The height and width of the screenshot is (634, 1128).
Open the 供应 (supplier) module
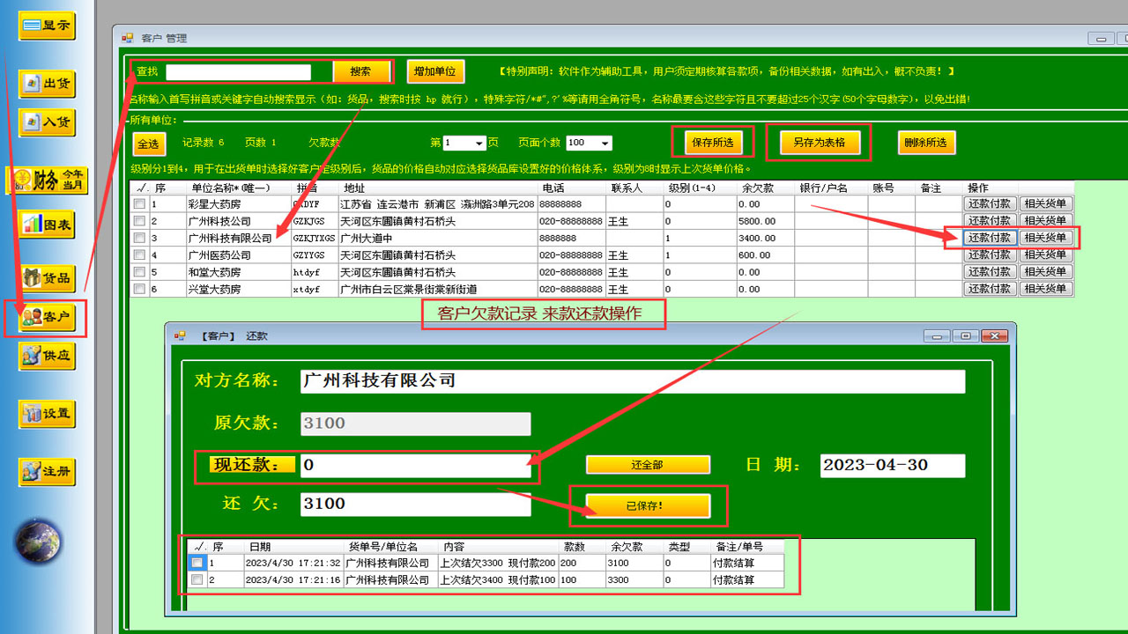[x=45, y=357]
